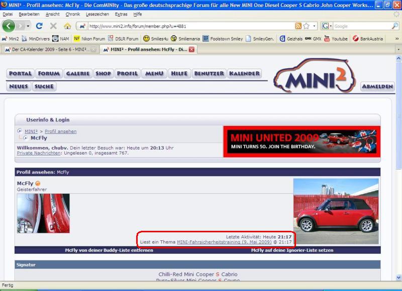Open the Google search engine dropdown
This screenshot has height=291, width=402.
pos(326,26)
